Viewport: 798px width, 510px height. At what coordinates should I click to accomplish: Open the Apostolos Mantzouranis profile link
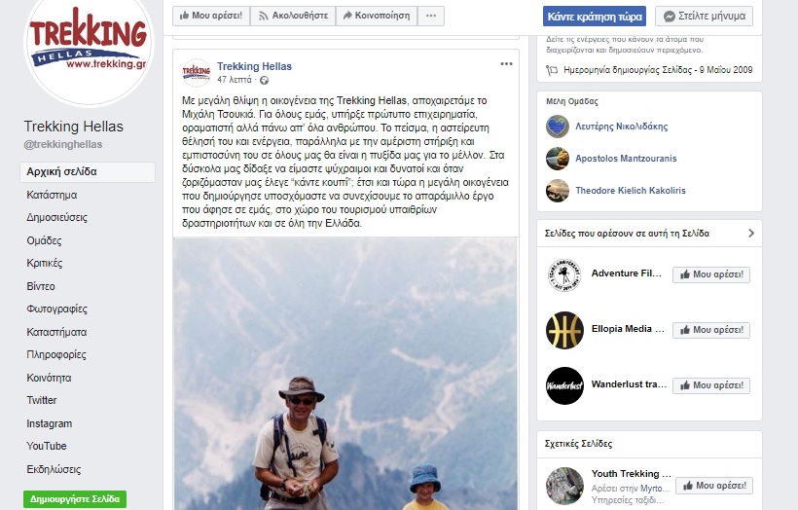(626, 159)
